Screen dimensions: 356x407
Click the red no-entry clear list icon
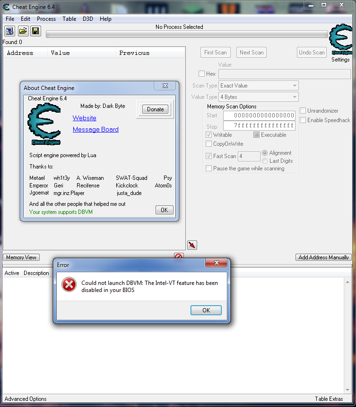(179, 256)
